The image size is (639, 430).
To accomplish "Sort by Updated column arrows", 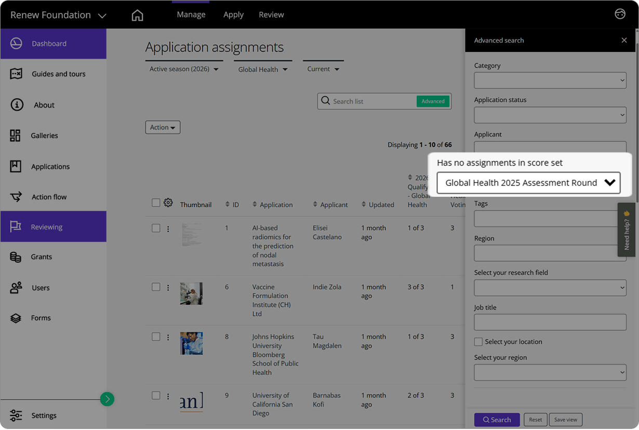I will 364,205.
